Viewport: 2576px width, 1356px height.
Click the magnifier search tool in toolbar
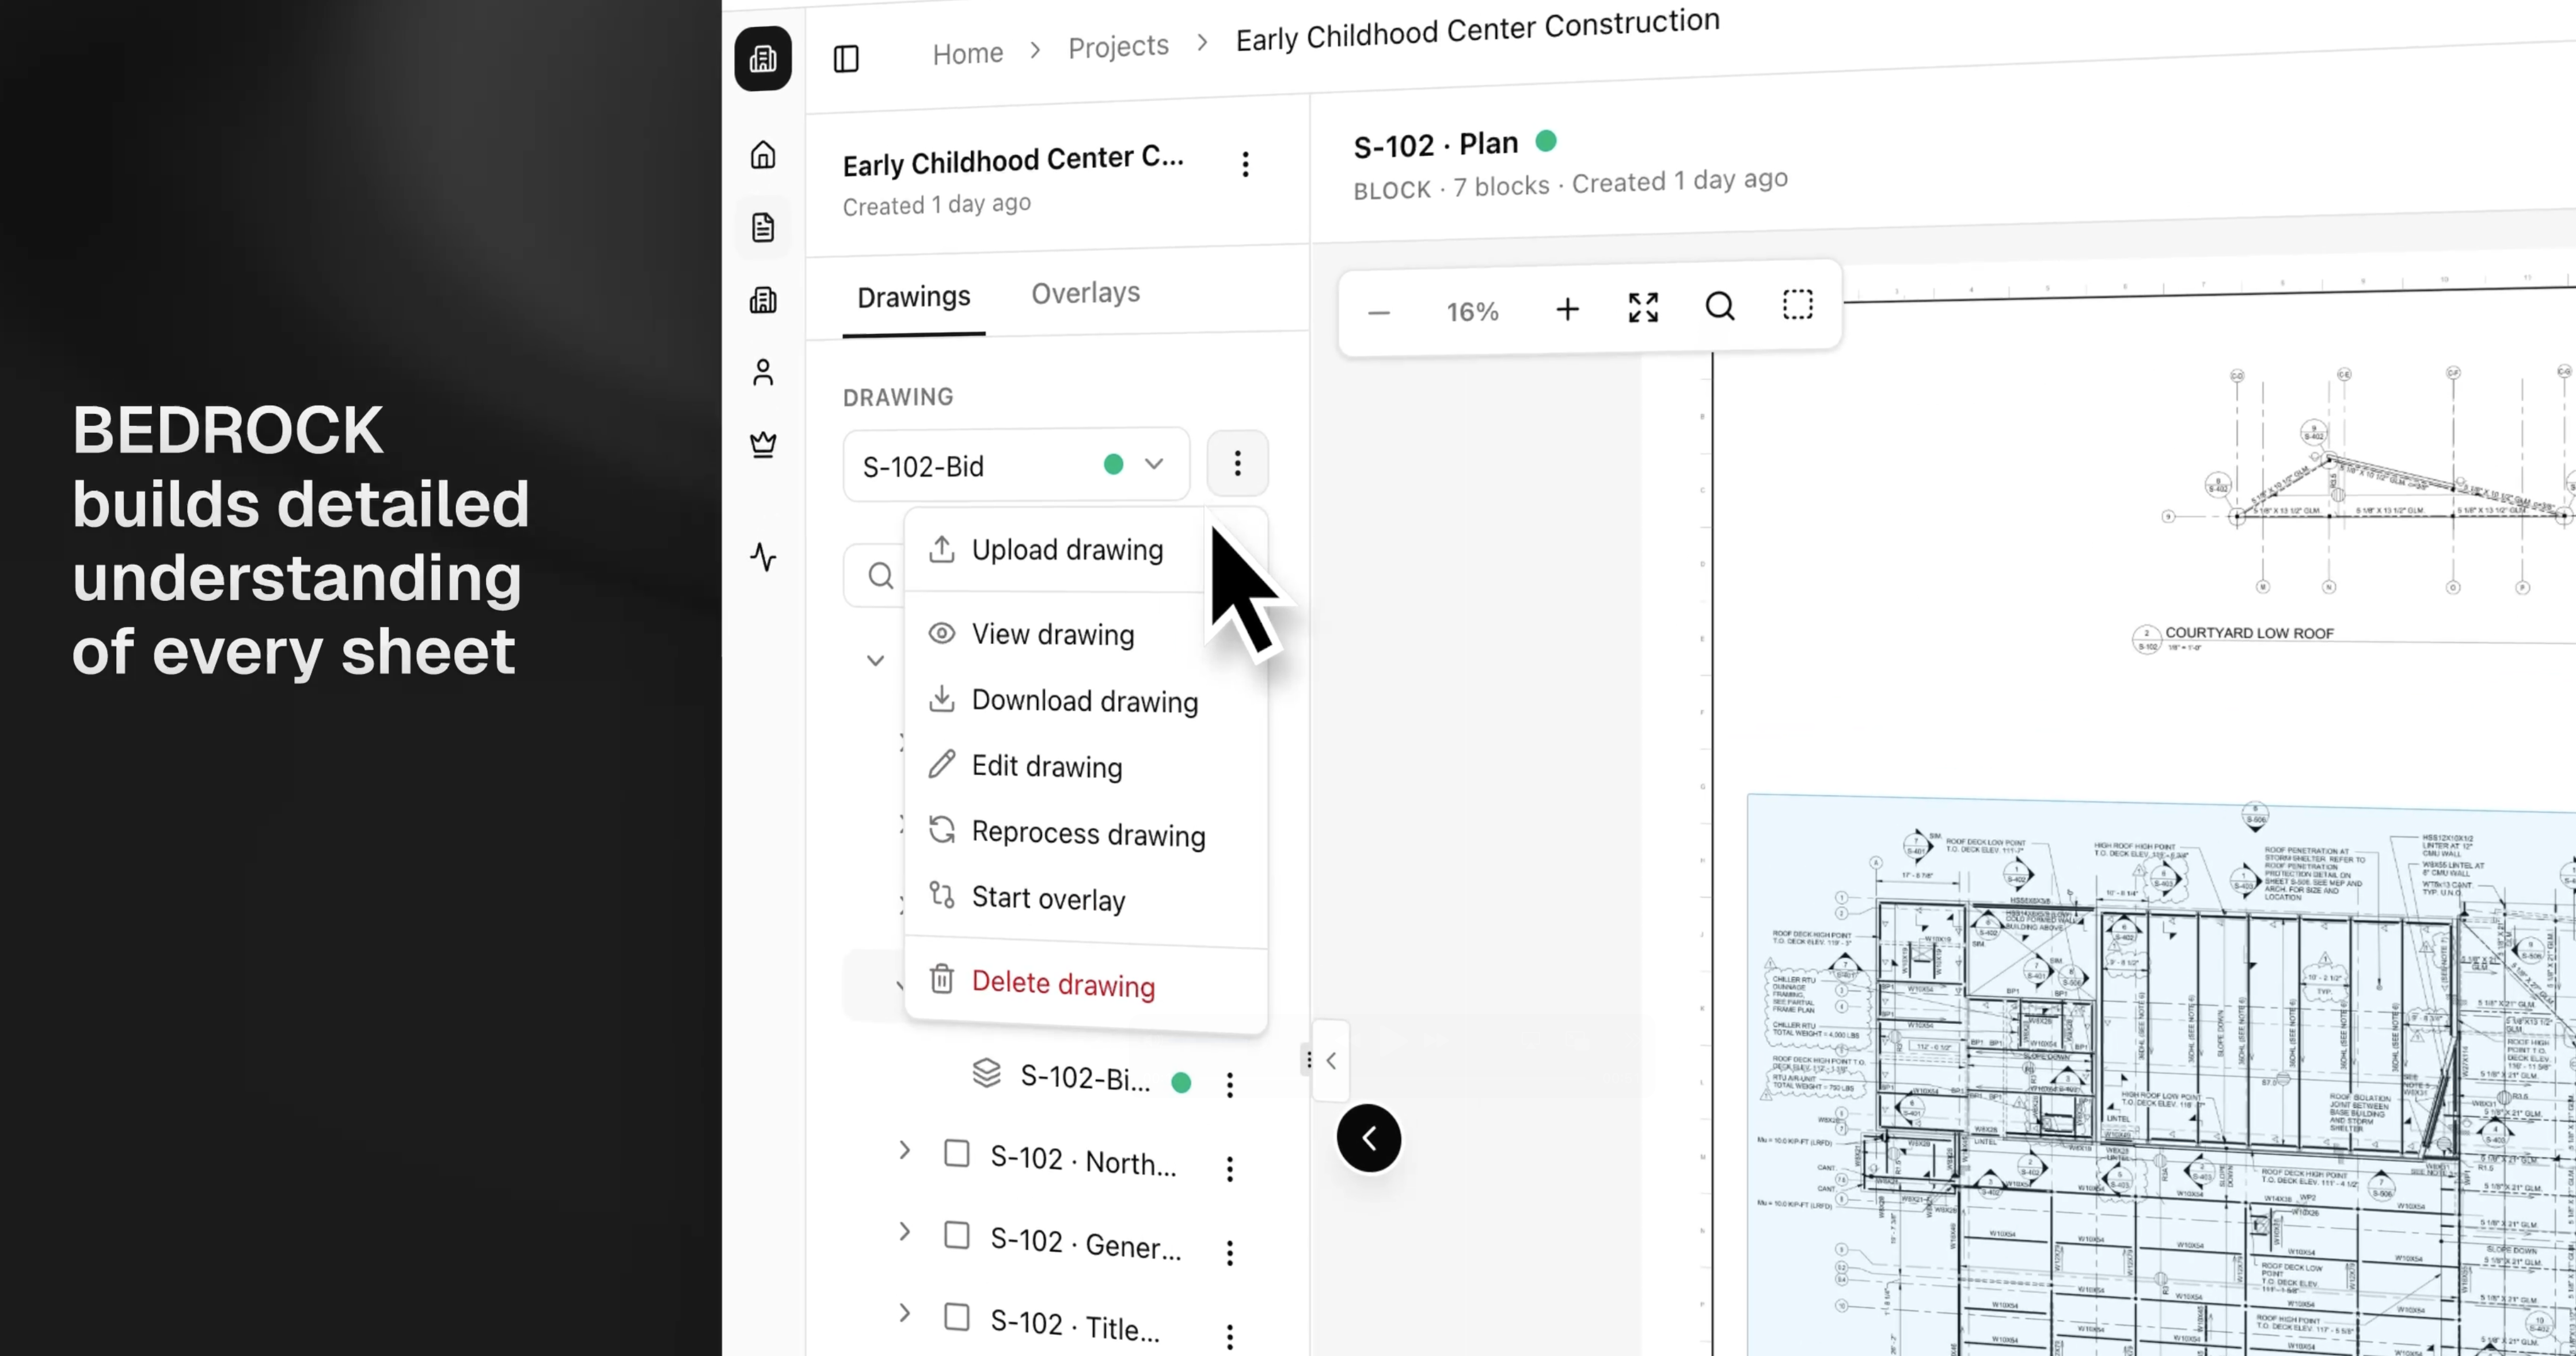tap(1720, 306)
